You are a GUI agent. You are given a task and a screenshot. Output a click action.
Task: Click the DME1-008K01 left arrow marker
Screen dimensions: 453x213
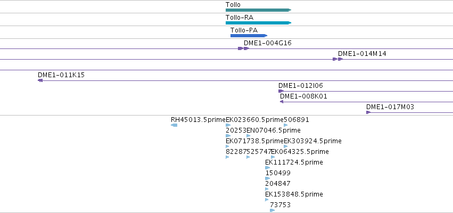coord(282,102)
